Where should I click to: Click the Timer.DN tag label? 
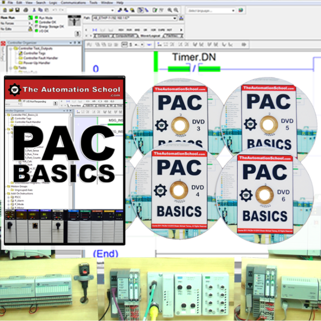click(194, 57)
